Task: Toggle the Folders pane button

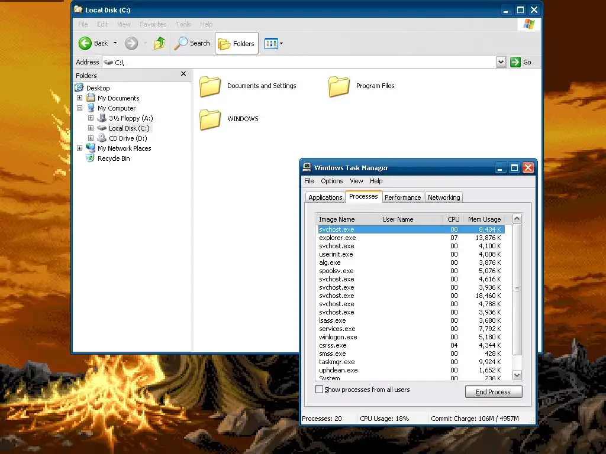Action: (x=237, y=44)
